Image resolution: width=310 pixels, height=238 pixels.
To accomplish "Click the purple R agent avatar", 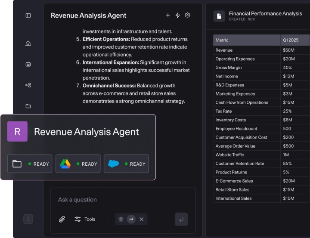I will click(17, 131).
